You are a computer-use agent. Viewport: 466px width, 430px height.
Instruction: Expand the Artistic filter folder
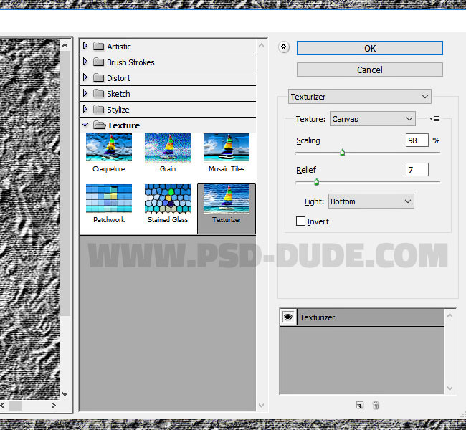(85, 46)
